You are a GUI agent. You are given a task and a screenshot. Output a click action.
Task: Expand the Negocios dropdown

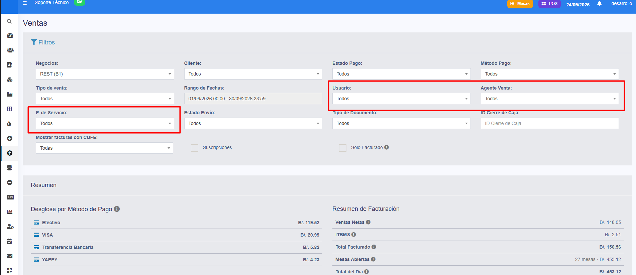click(105, 74)
